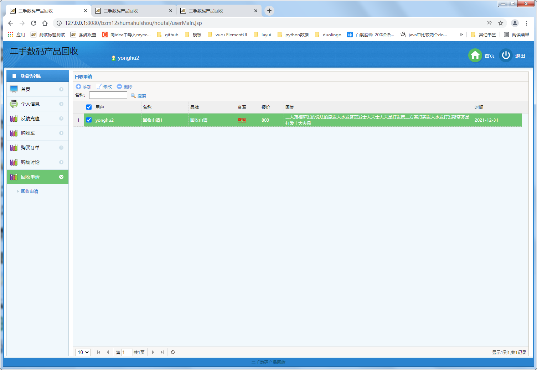Image resolution: width=537 pixels, height=370 pixels.
Task: Open the github bookmark folder
Action: pyautogui.click(x=167, y=35)
